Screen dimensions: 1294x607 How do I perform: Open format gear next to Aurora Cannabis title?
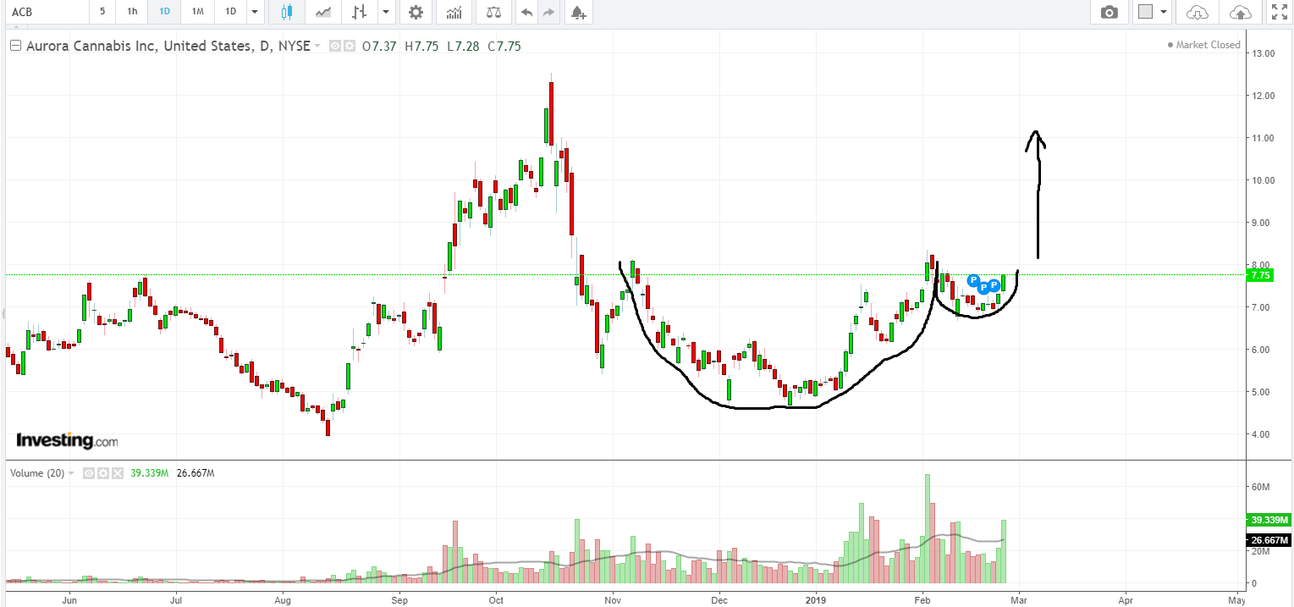[348, 47]
